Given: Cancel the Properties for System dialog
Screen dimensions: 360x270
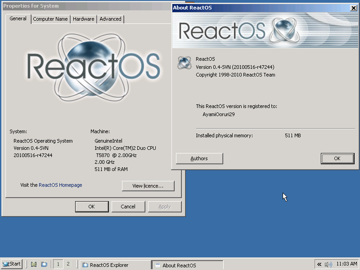Looking at the screenshot, I should pyautogui.click(x=128, y=207).
